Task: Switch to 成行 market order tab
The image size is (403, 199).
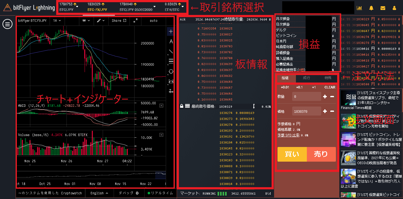Action: point(307,78)
